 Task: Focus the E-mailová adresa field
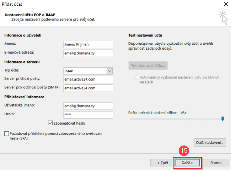coord(87,53)
